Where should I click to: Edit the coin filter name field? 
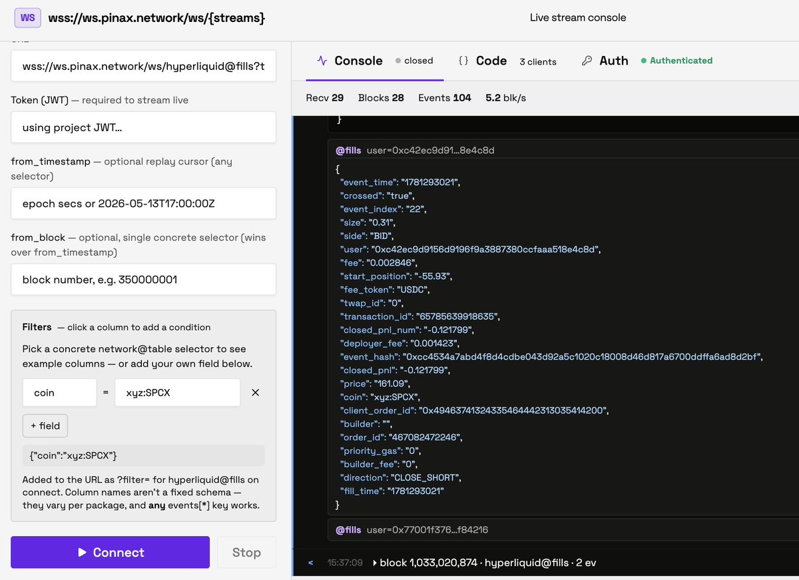click(x=59, y=393)
